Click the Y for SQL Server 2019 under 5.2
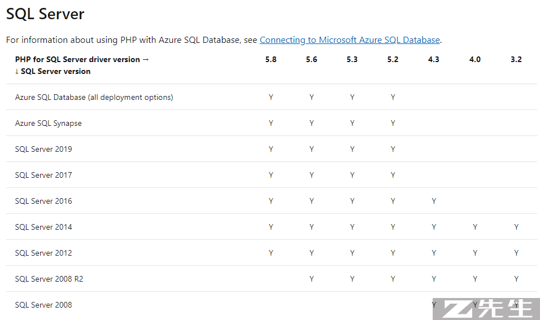 pos(393,149)
